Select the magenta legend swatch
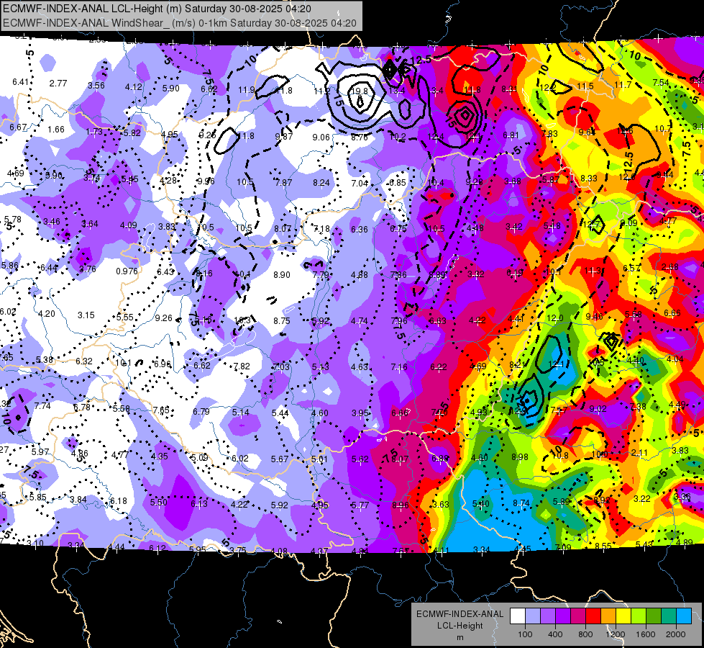704x648 pixels. pyautogui.click(x=578, y=616)
